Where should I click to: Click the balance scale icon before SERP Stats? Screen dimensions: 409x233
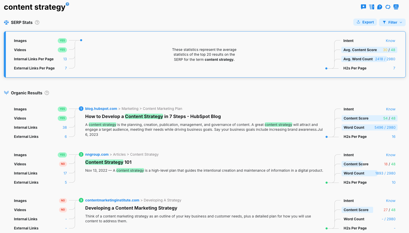6,22
